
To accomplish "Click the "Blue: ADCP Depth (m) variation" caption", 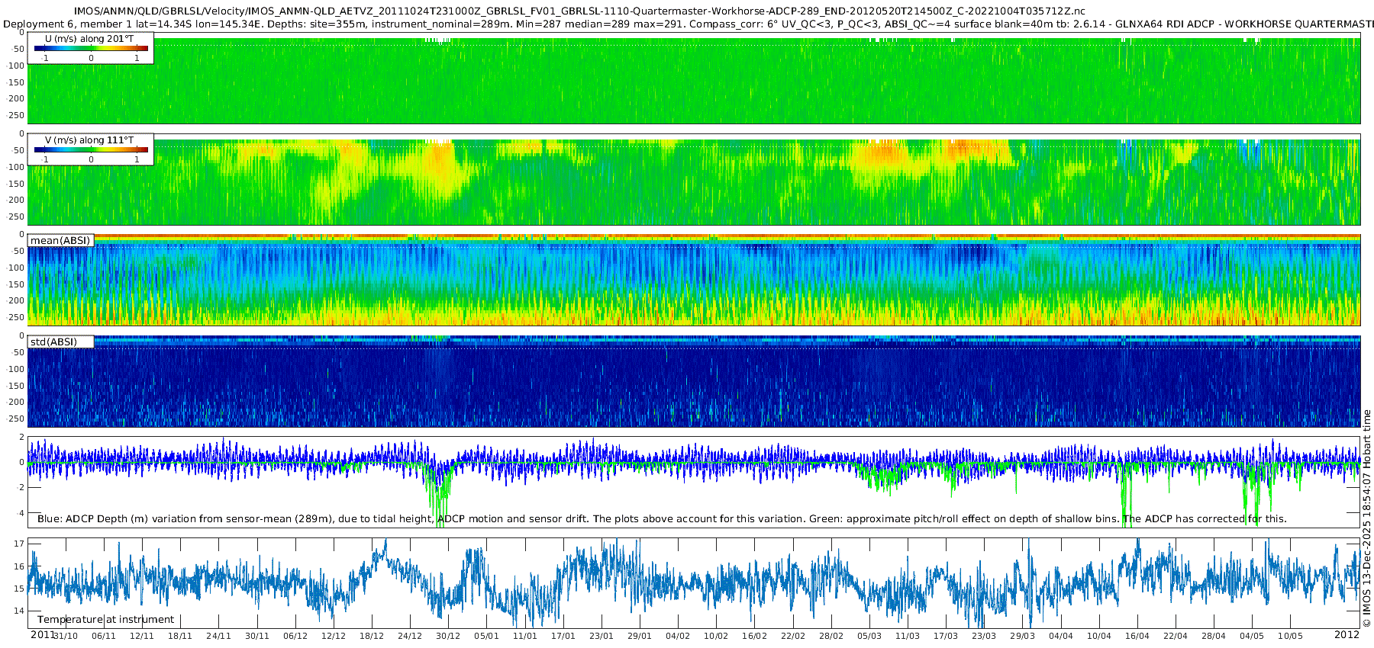I will 662,518.
